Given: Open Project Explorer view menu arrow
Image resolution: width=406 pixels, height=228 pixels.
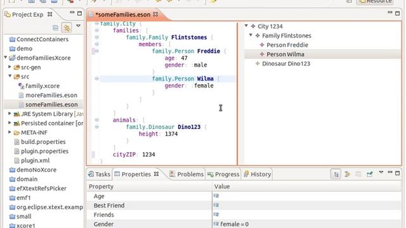Looking at the screenshot, I should tap(78, 26).
